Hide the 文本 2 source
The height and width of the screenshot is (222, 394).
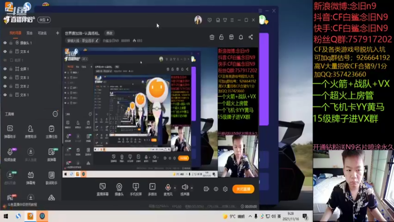tap(5, 86)
